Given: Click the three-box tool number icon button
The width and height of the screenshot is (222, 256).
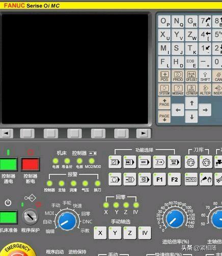Looking at the screenshot, I should (x=191, y=179).
